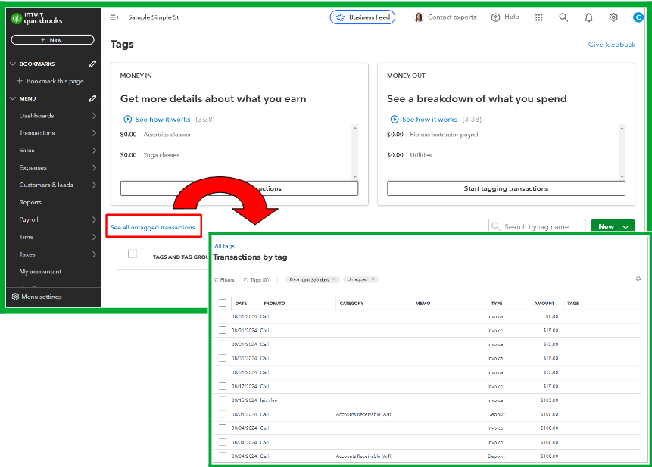Image resolution: width=652 pixels, height=467 pixels.
Task: Click See all untagged transactions link
Action: coord(153,227)
